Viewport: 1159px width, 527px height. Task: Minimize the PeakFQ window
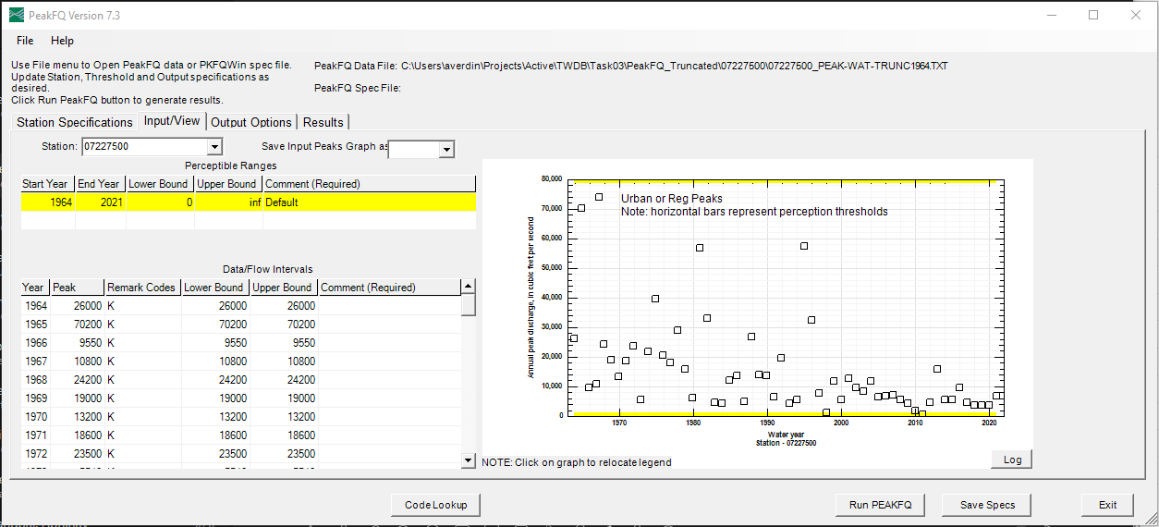click(x=1051, y=15)
